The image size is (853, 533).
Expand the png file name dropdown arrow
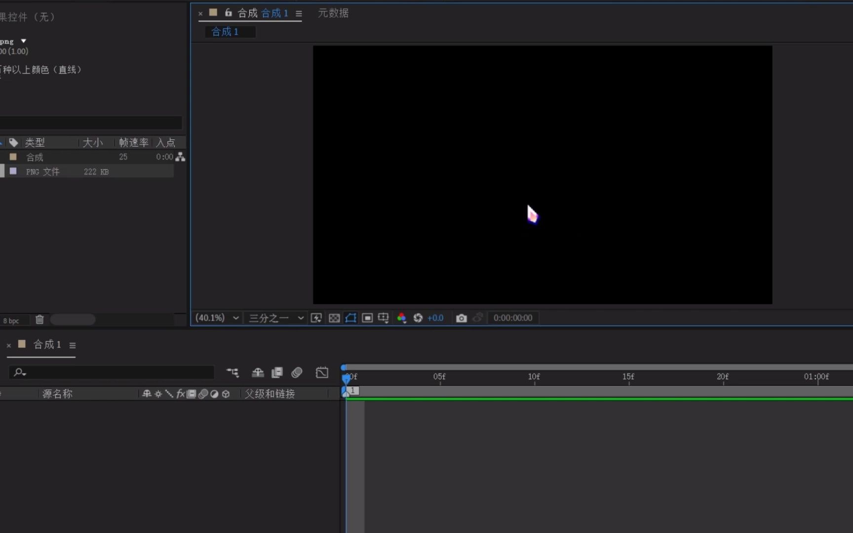tap(23, 41)
